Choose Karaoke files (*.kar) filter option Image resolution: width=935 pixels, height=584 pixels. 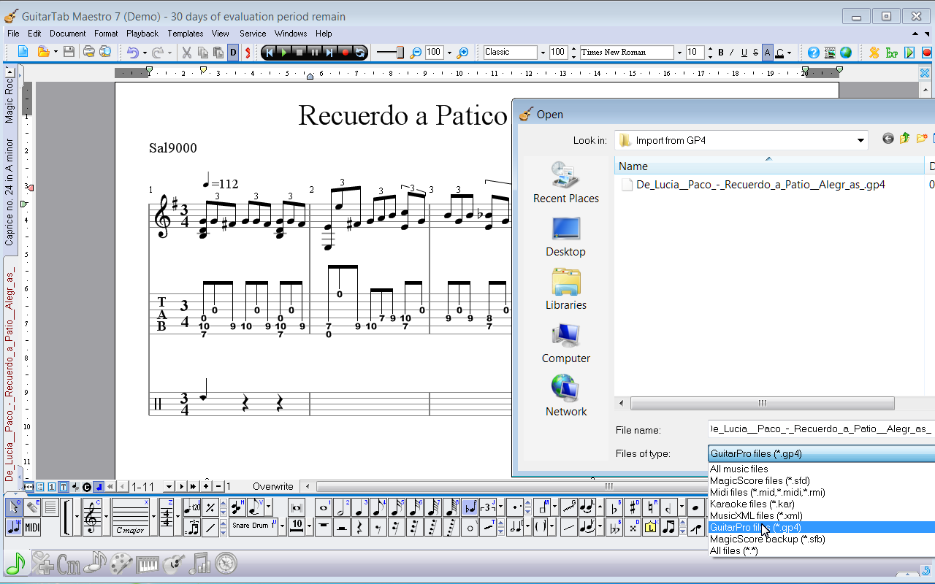point(822,504)
